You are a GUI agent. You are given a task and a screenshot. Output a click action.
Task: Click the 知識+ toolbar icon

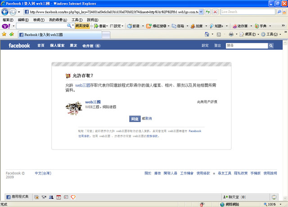tap(216, 26)
